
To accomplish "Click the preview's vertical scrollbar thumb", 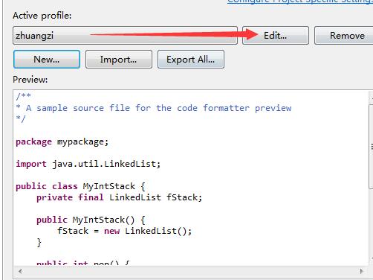I will [371, 147].
